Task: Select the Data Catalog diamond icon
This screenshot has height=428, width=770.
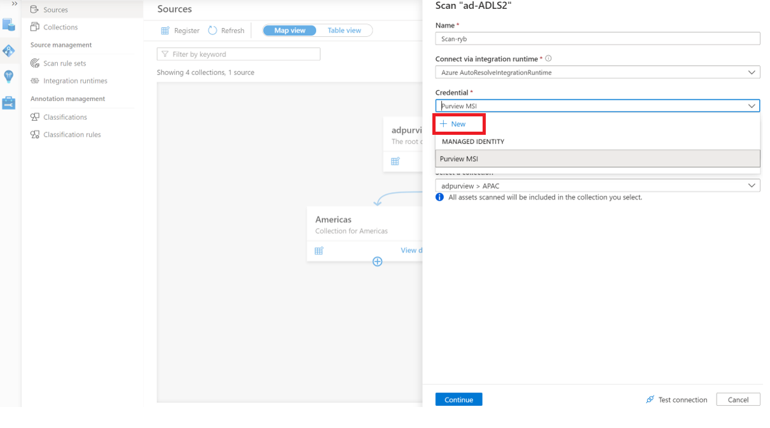Action: [x=8, y=50]
